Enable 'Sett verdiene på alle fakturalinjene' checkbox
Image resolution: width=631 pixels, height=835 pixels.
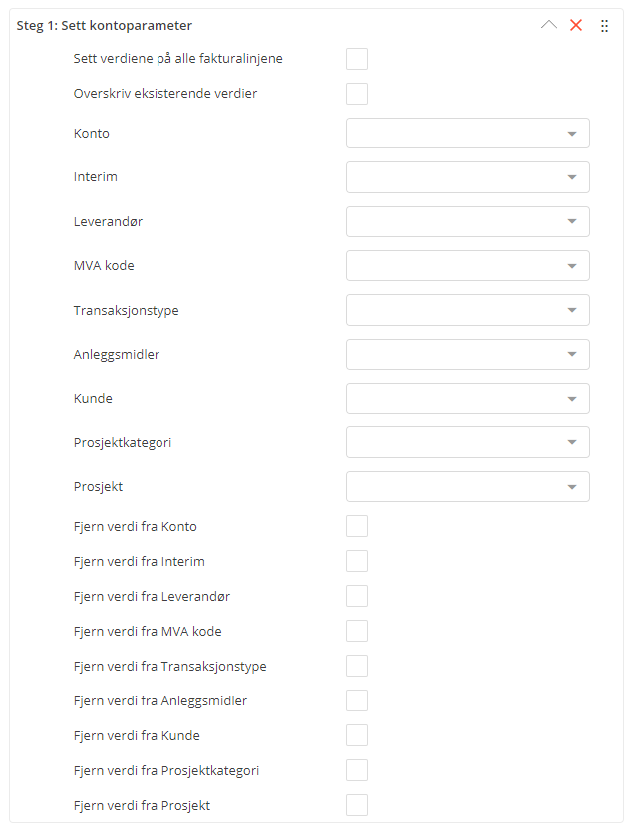point(357,59)
